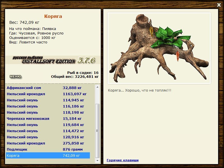Click the Коряга driftwood picture
The image size is (224, 168).
click(159, 48)
